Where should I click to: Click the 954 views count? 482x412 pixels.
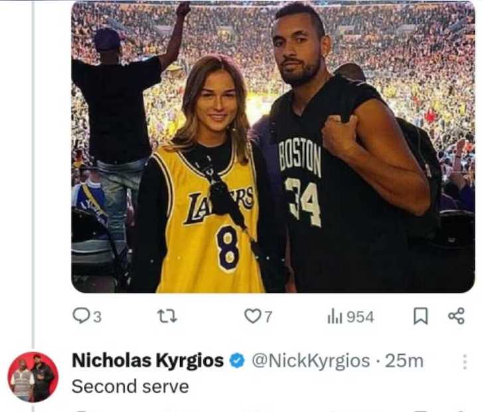coord(361,317)
